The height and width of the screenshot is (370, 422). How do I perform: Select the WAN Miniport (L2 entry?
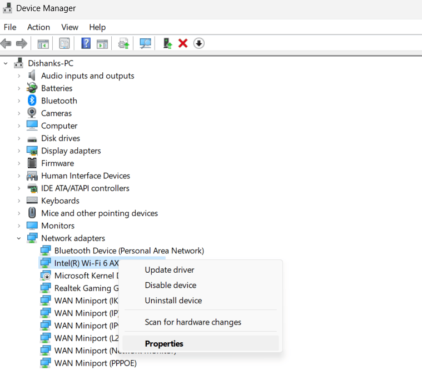(x=86, y=338)
